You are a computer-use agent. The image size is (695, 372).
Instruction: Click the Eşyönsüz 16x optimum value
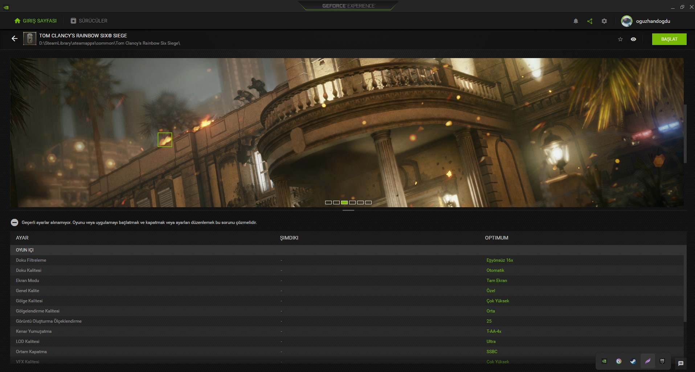pyautogui.click(x=500, y=260)
